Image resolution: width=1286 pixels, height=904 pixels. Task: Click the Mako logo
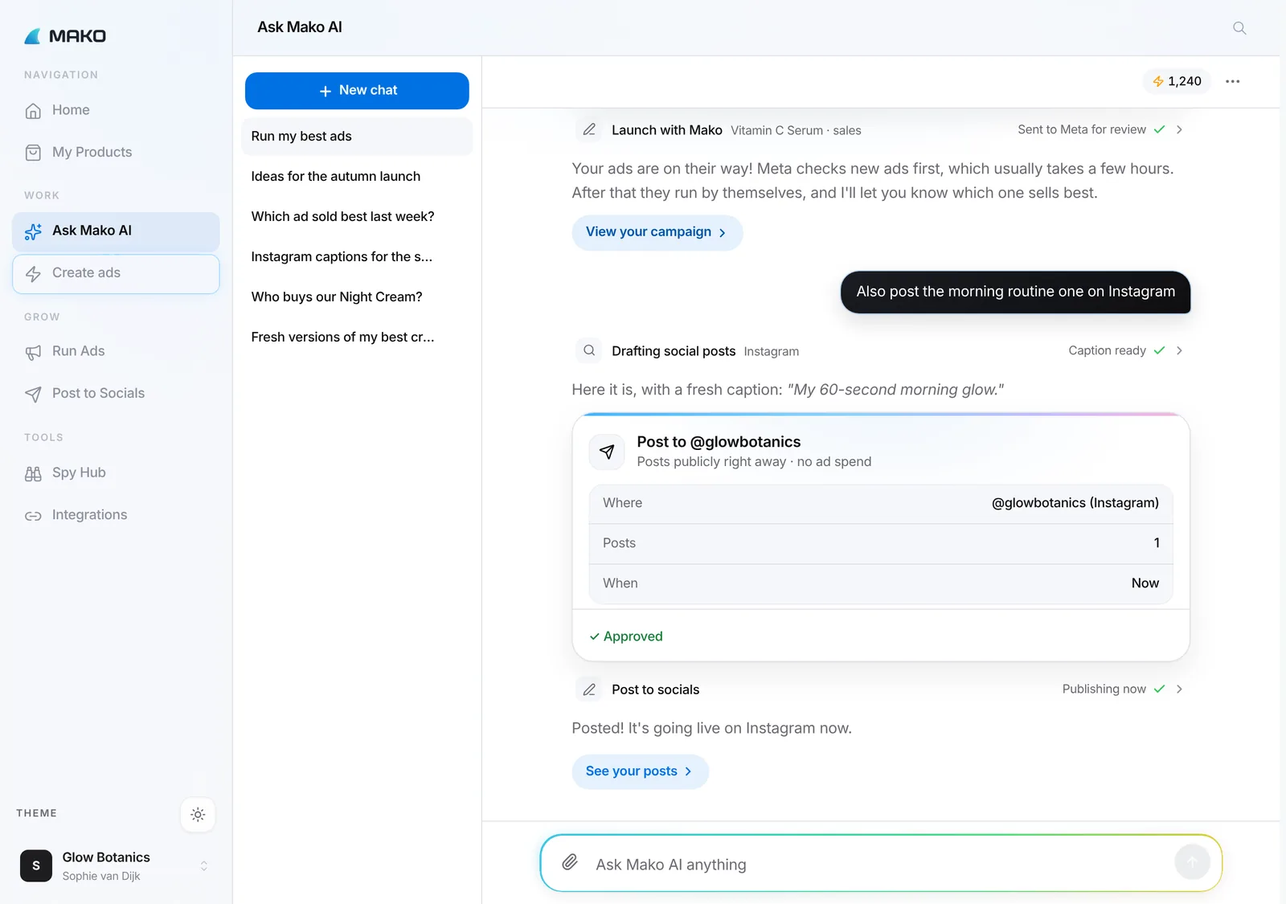click(65, 36)
